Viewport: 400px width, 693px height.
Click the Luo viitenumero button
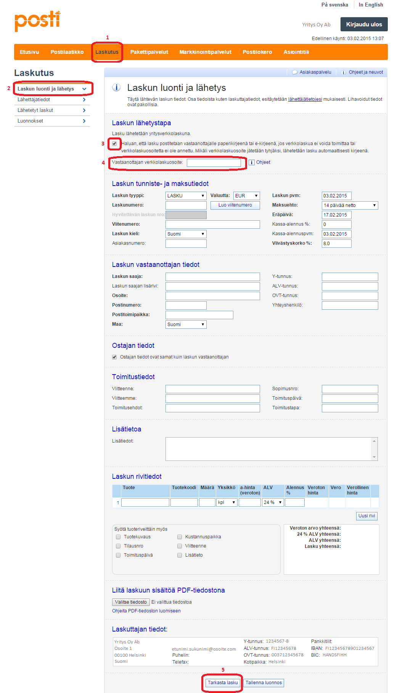point(235,205)
